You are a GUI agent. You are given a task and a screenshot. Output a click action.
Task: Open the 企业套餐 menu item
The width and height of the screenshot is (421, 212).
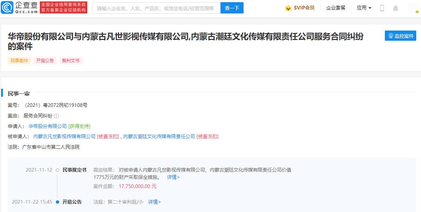336,8
